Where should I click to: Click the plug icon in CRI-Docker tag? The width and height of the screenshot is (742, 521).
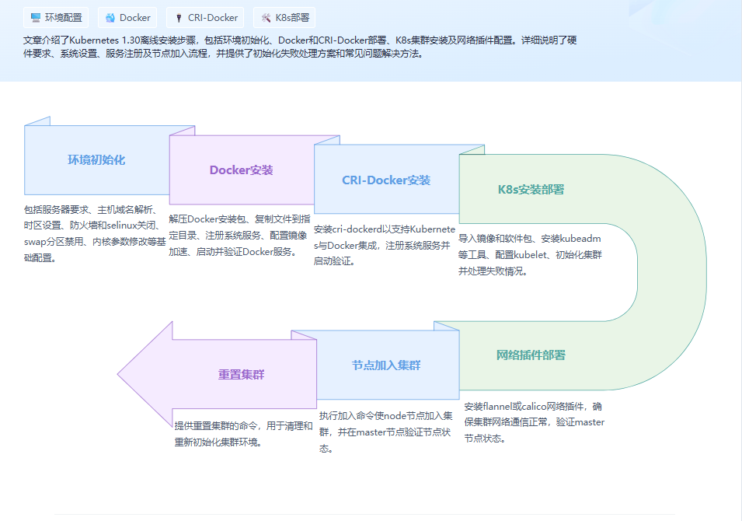[x=179, y=18]
